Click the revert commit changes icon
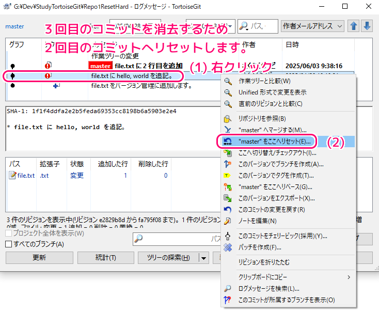 [x=228, y=210]
